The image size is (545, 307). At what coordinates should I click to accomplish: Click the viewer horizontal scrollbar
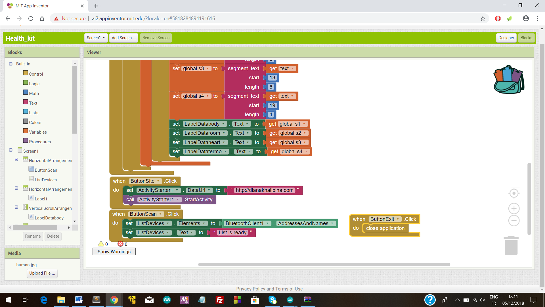[324, 264]
